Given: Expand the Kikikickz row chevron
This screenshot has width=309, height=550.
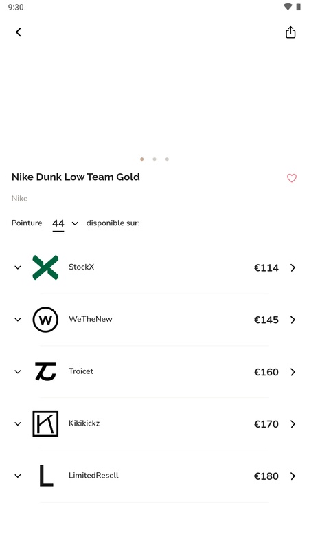Looking at the screenshot, I should click(18, 423).
